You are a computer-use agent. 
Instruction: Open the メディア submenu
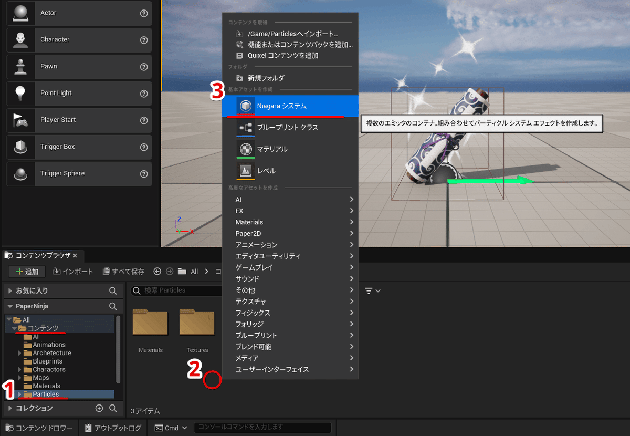tap(290, 358)
